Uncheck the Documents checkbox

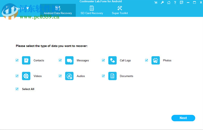[x=103, y=76]
